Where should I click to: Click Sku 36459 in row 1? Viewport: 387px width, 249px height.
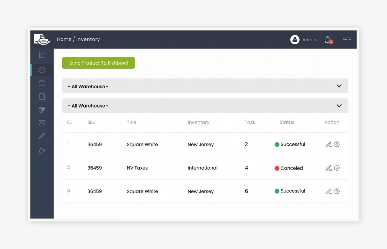coord(95,144)
